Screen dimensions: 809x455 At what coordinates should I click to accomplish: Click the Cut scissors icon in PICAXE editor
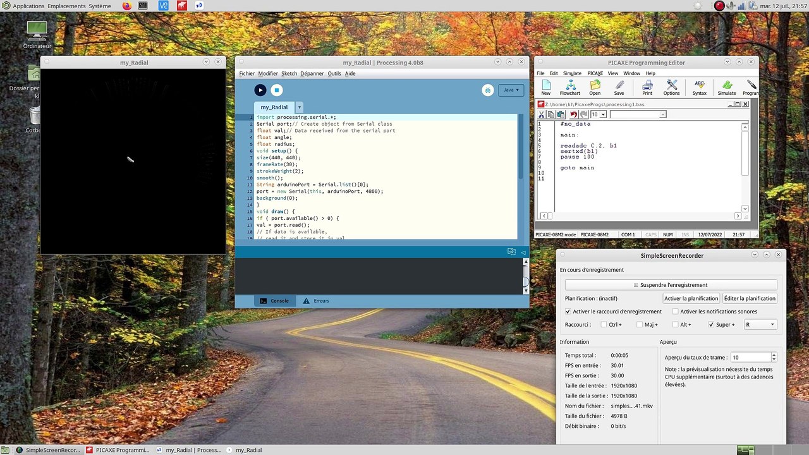coord(542,114)
